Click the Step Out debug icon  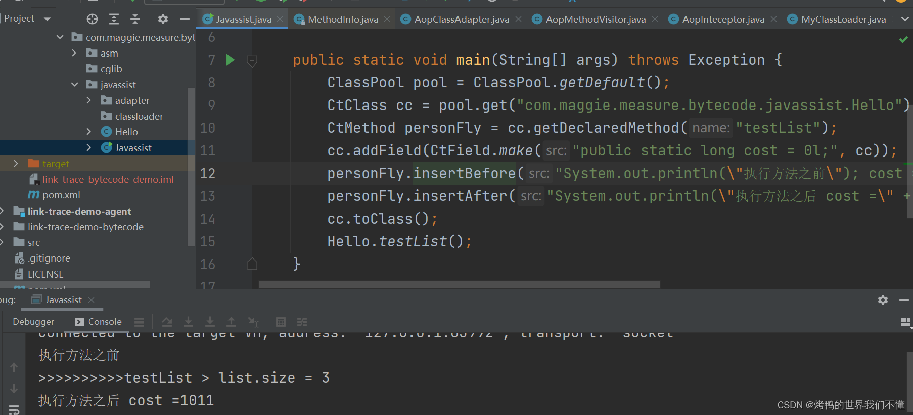point(231,322)
